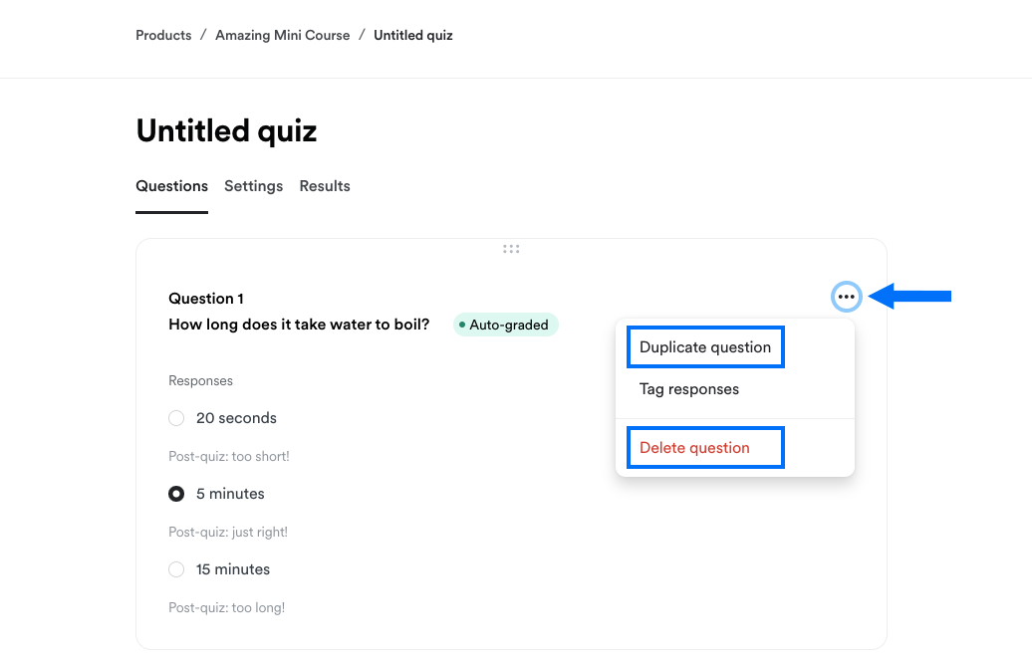The height and width of the screenshot is (662, 1032).
Task: Choose Tag responses from the menu
Action: (x=689, y=389)
